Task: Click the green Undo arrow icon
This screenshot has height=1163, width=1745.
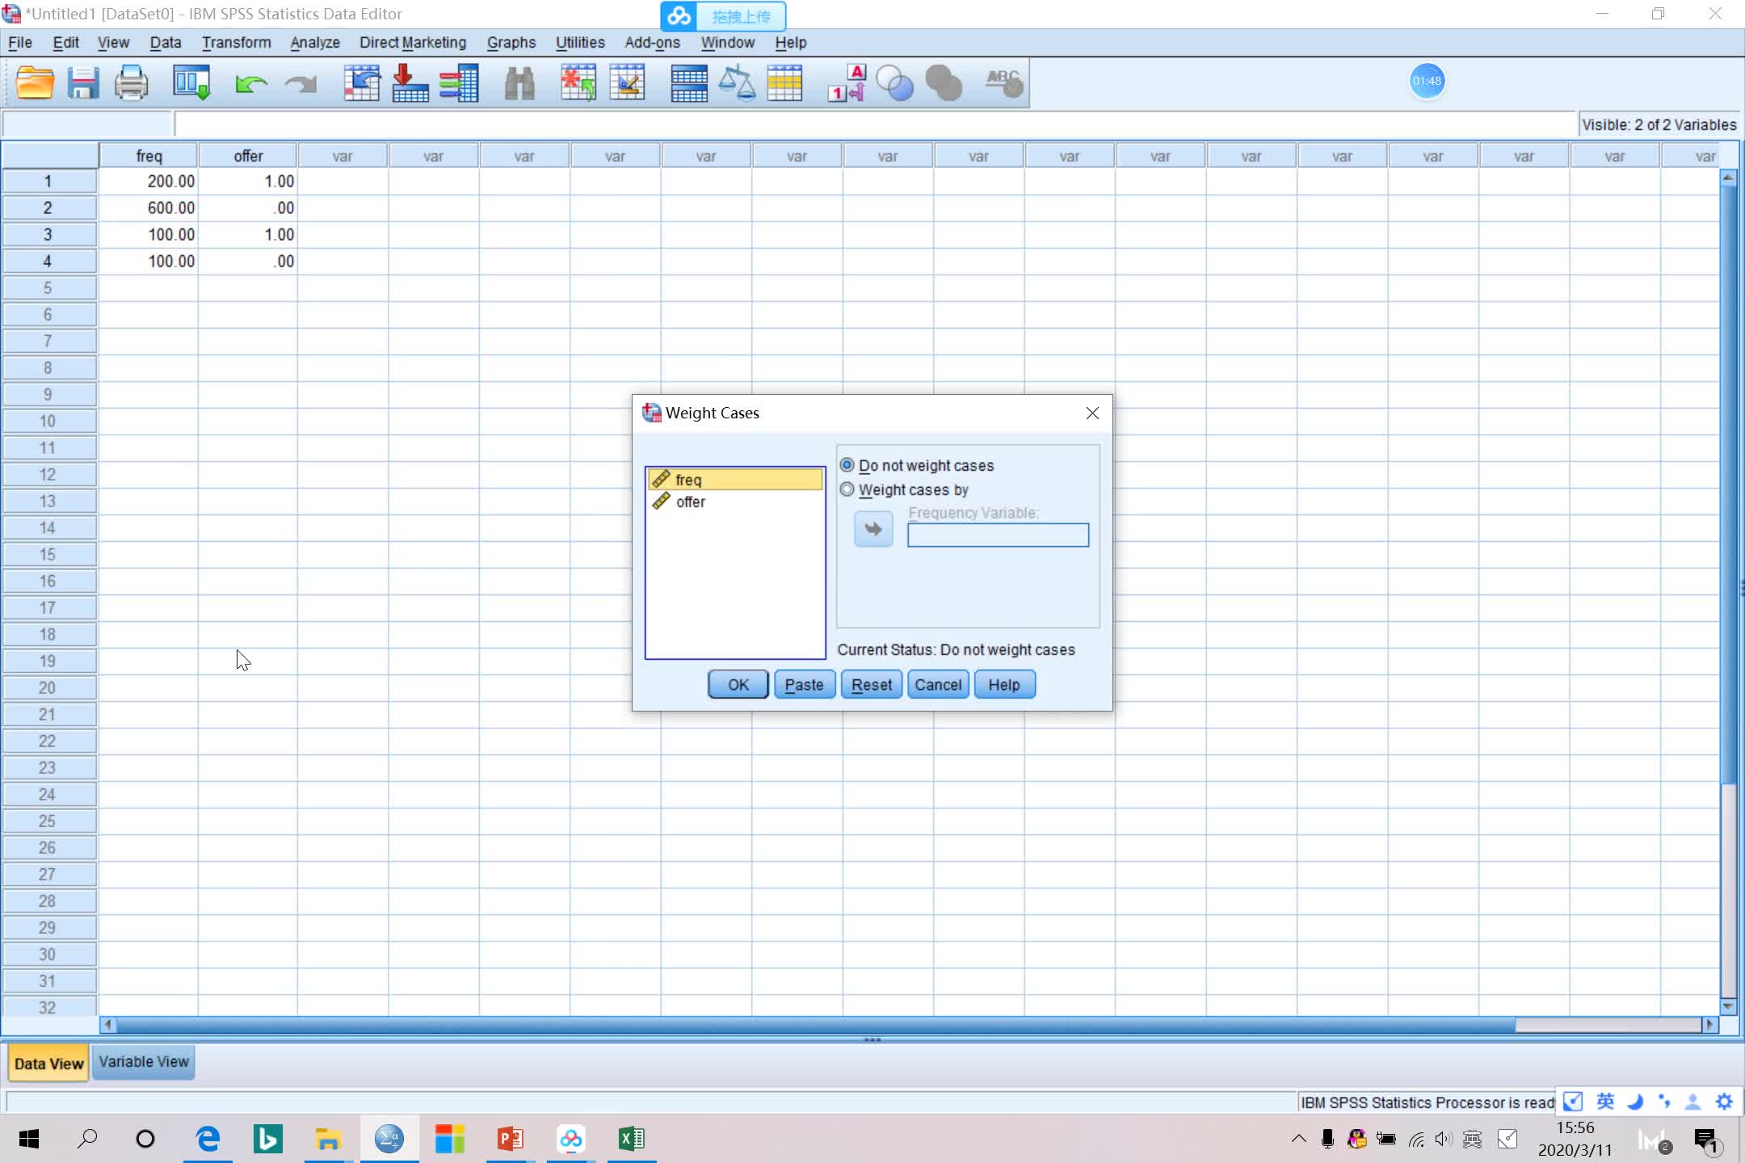Action: [x=251, y=84]
